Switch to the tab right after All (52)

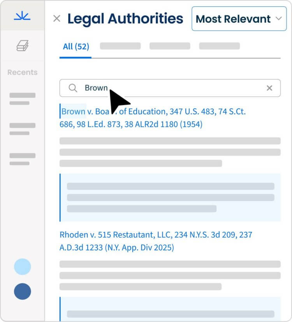coord(120,46)
